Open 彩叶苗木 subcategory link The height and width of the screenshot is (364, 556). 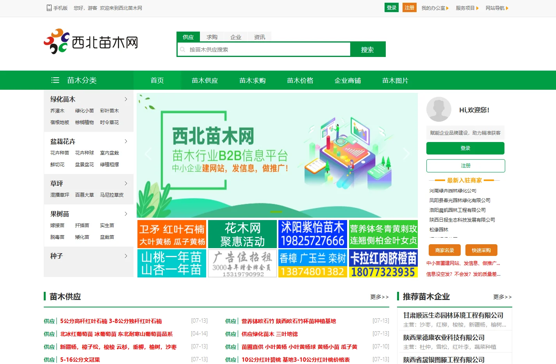pos(109,111)
